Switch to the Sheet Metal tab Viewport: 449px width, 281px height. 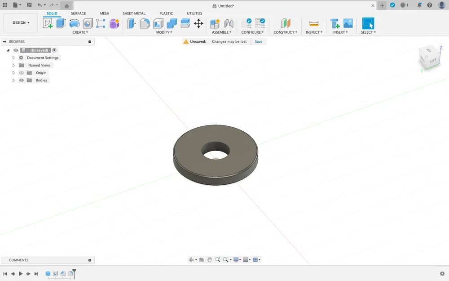coord(134,13)
